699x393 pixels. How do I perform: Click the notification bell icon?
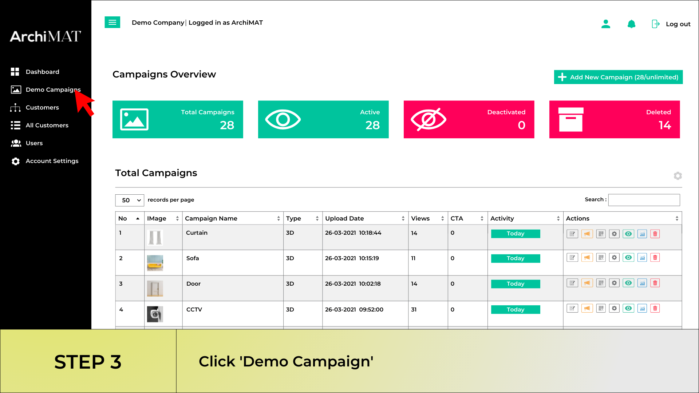coord(631,24)
